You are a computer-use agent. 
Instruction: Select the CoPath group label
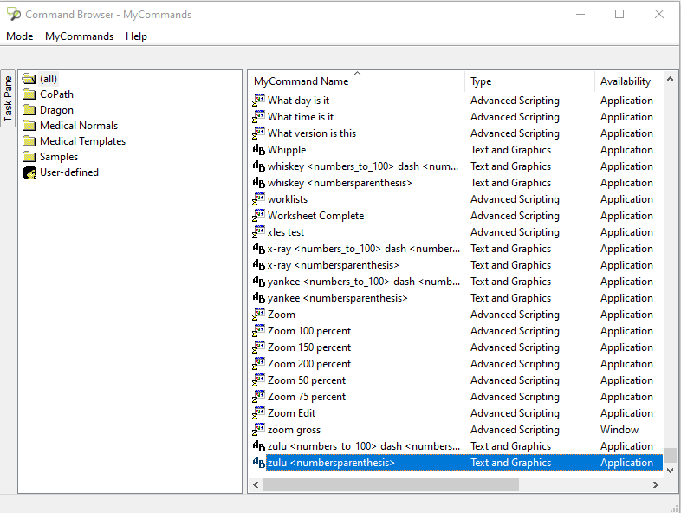(56, 94)
